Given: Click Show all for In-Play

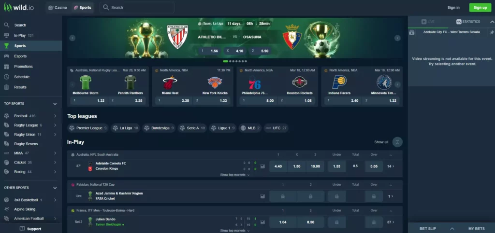Looking at the screenshot, I should coord(381,142).
